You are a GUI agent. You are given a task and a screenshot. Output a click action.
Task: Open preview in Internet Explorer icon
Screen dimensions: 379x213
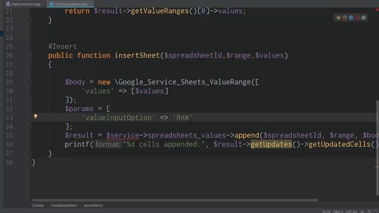tap(364, 17)
